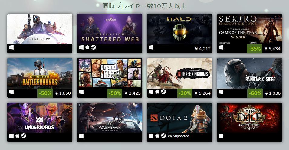This screenshot has width=289, height=150.
Task: Click the Steam icon under Dota 2
Action: [163, 136]
